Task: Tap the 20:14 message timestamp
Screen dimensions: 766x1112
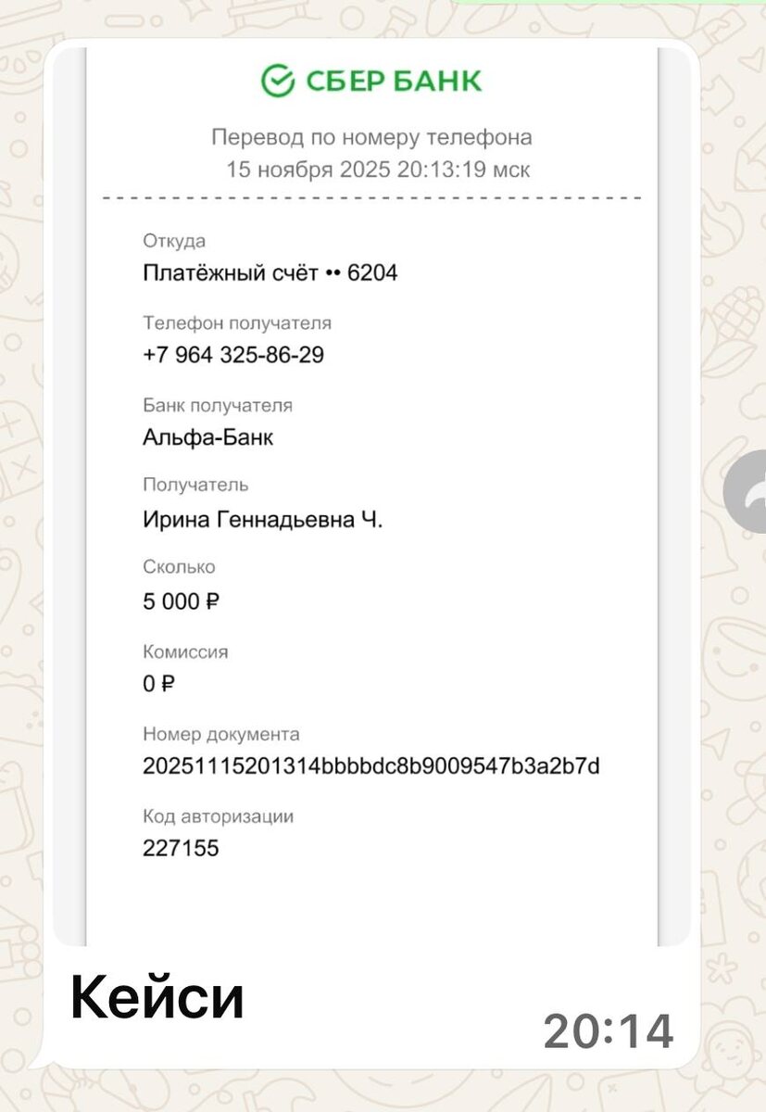Action: [x=609, y=1031]
